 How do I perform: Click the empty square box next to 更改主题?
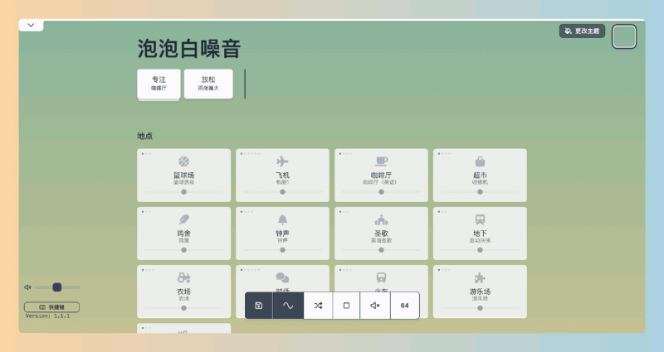(624, 36)
